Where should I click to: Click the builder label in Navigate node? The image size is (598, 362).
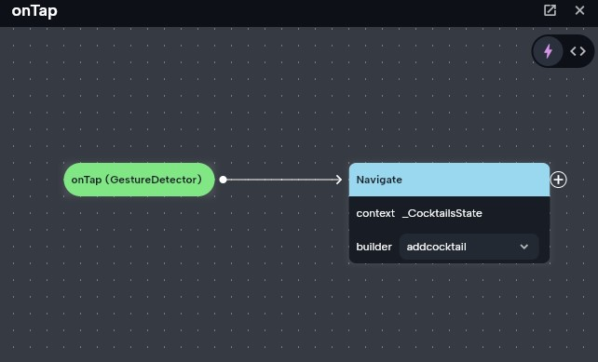coord(374,247)
